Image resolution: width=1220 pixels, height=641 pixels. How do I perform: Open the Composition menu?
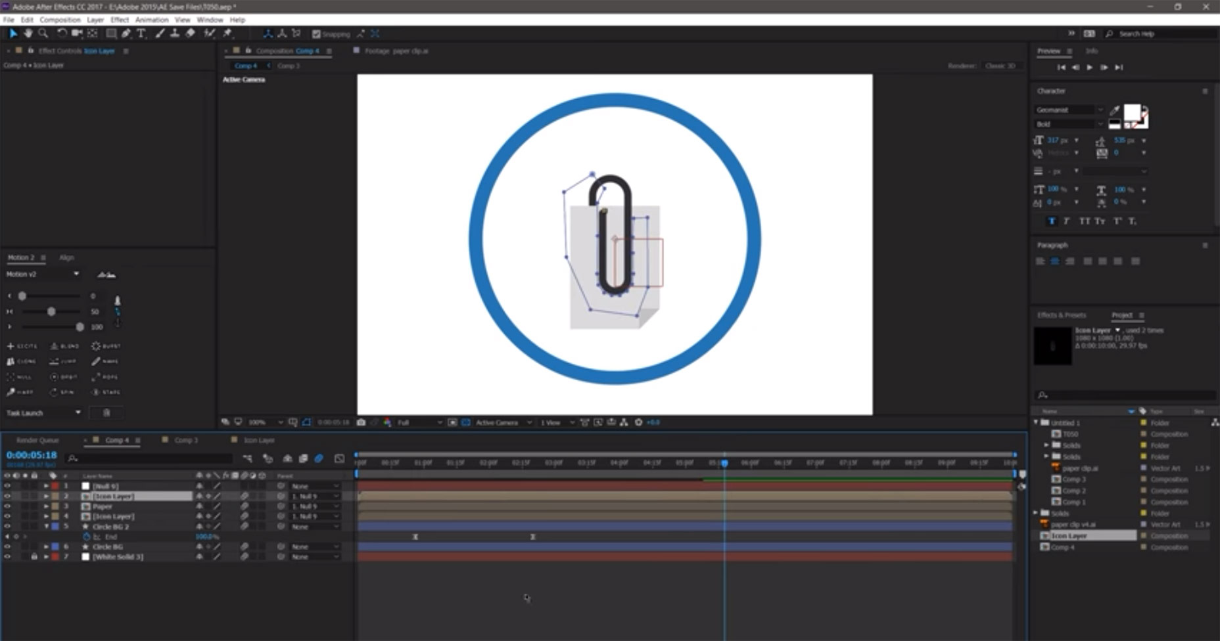tap(60, 20)
